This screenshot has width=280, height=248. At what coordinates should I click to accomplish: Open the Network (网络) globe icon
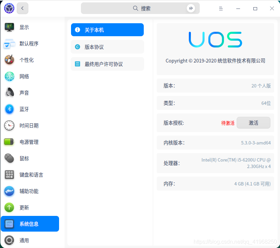9,77
